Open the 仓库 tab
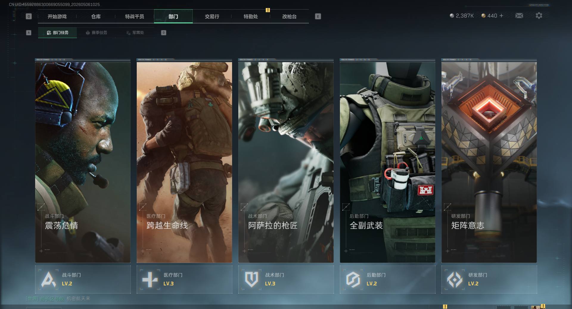The width and height of the screenshot is (572, 309). coord(96,16)
